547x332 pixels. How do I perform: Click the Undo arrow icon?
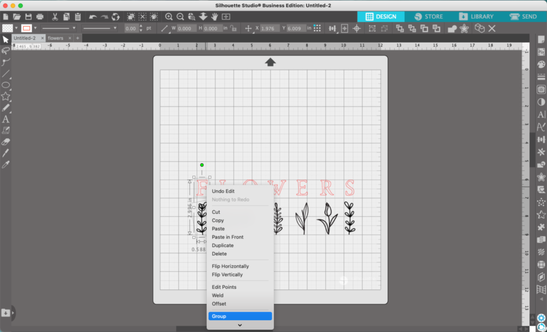[93, 17]
